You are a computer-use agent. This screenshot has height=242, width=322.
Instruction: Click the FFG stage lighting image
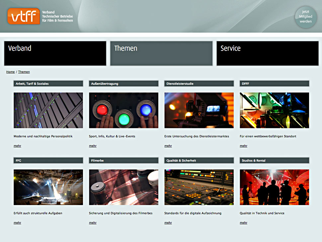48,187
